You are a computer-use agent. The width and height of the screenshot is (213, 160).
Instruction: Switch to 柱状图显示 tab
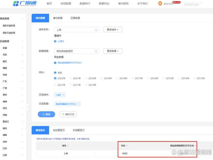click(59, 130)
